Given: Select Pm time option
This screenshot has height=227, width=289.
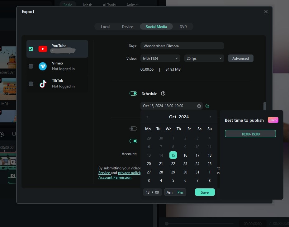Looking at the screenshot, I should pos(180,192).
